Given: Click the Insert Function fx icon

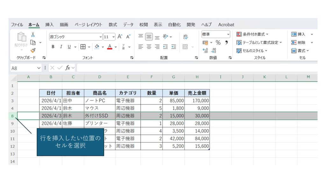Looking at the screenshot, I should pos(68,68).
